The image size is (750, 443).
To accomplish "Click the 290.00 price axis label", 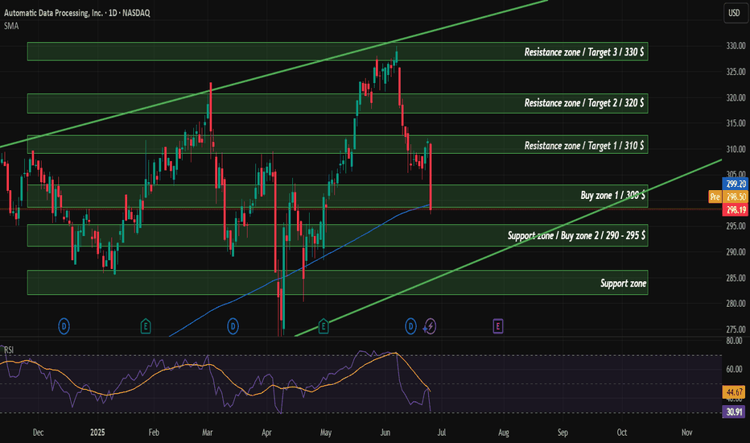I will (736, 252).
